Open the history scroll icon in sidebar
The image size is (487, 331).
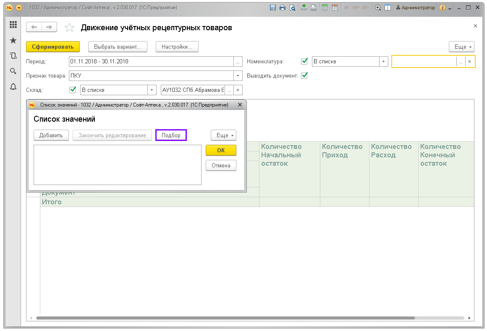13,55
